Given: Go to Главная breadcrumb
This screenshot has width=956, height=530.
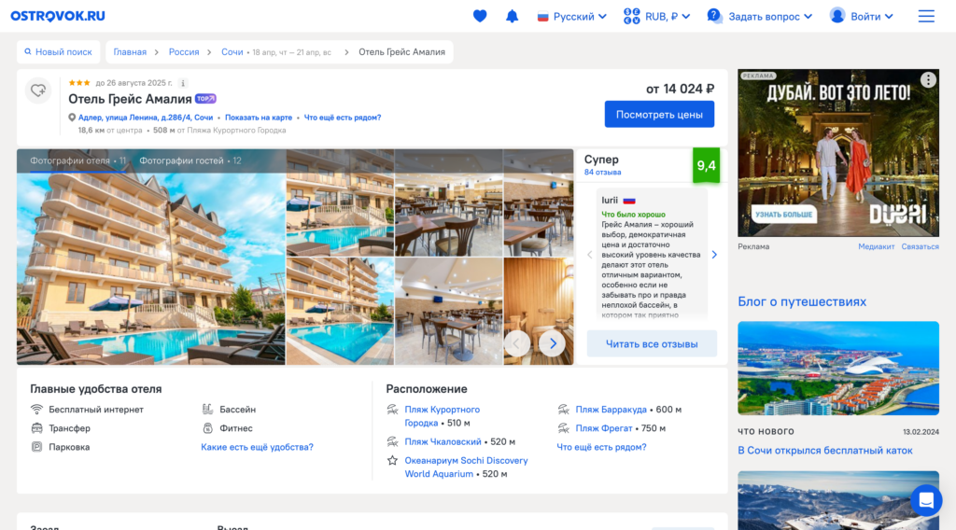Looking at the screenshot, I should tap(130, 52).
